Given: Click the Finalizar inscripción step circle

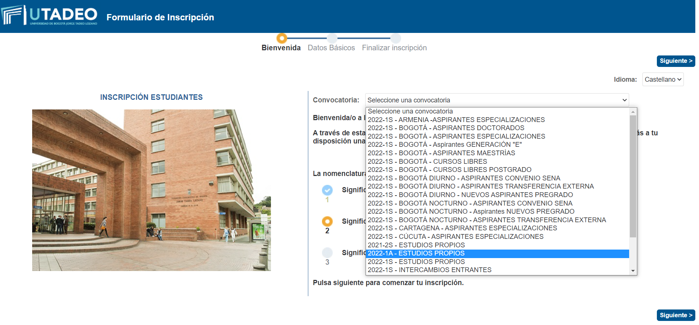Looking at the screenshot, I should [396, 38].
